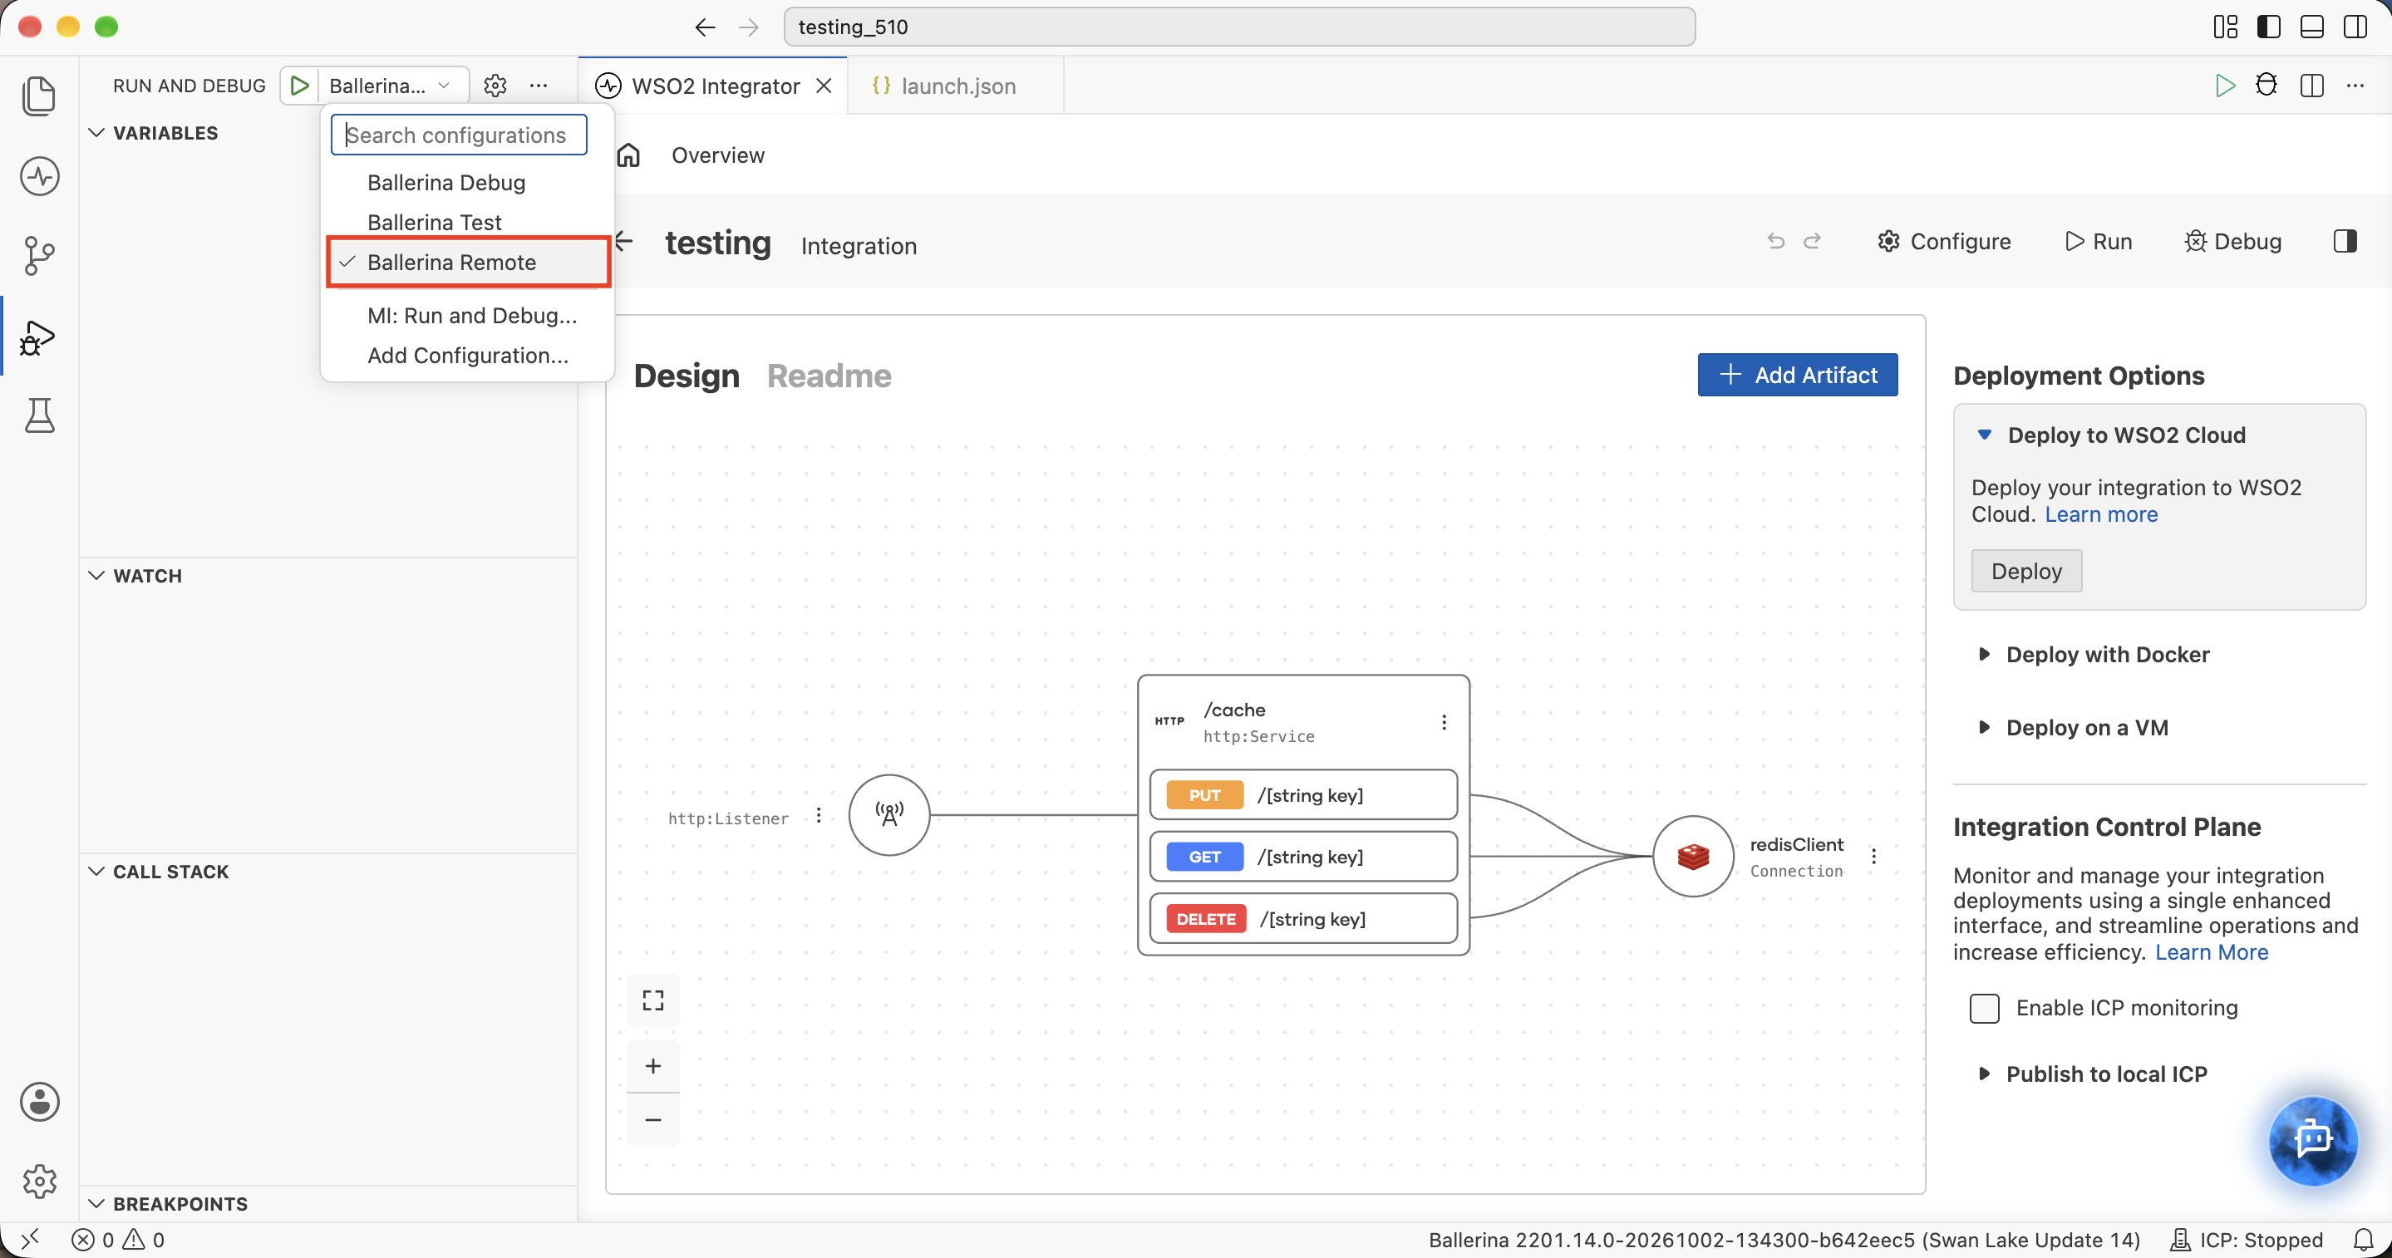Viewport: 2392px width, 1258px height.
Task: Select Ballerina Test configuration
Action: pyautogui.click(x=468, y=222)
